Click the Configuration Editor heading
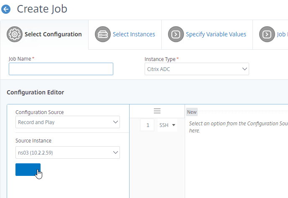This screenshot has height=198, width=288. pos(36,92)
